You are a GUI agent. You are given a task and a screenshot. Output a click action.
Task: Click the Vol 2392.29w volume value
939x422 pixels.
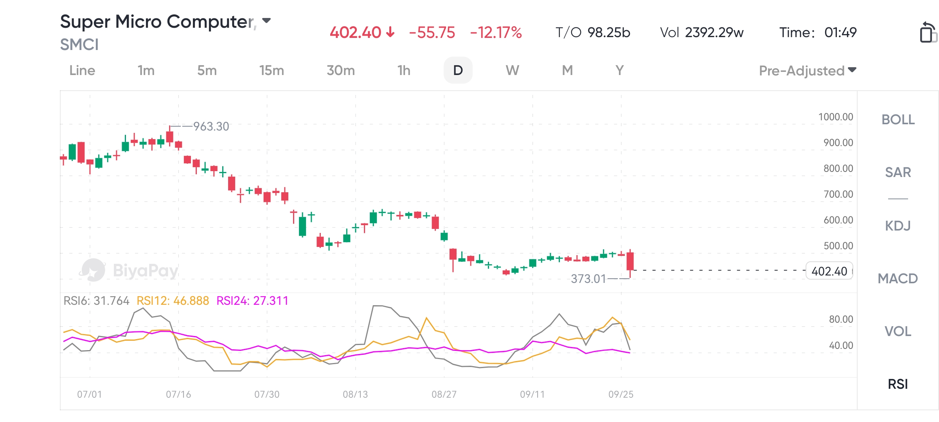[x=702, y=32]
